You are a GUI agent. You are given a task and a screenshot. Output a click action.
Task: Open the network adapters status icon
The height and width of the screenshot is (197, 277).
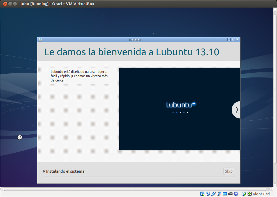[x=219, y=194]
